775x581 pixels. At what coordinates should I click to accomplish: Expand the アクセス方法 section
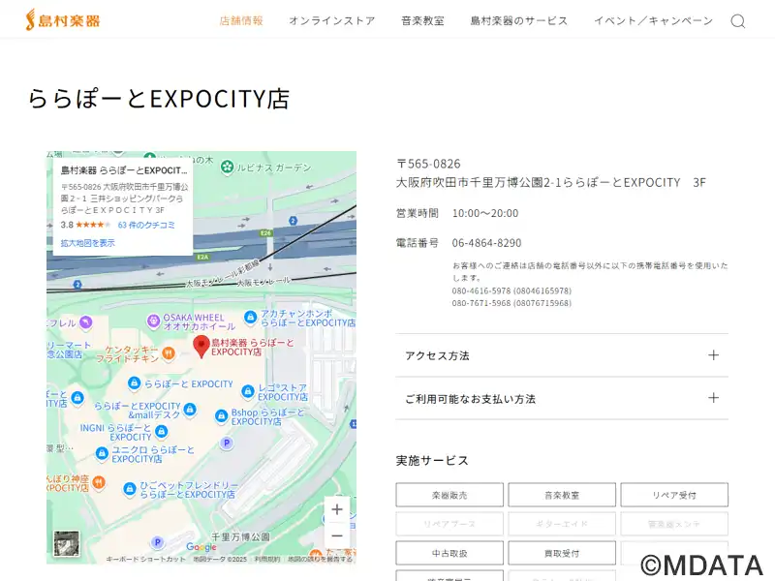[562, 355]
